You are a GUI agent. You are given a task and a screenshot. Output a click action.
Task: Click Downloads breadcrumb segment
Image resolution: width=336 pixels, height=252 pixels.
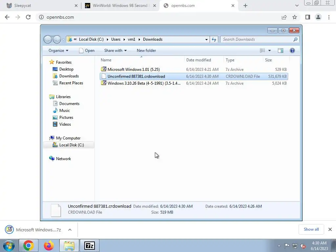tap(153, 39)
